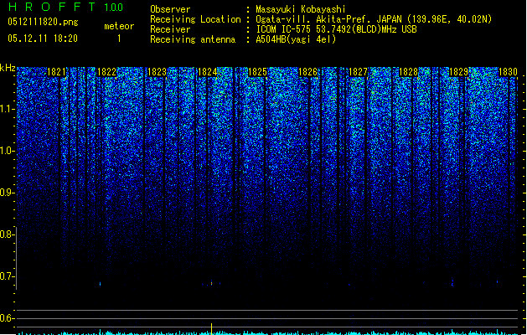Click the 1827 time marker label
This screenshot has height=335, width=527.
pyautogui.click(x=358, y=72)
